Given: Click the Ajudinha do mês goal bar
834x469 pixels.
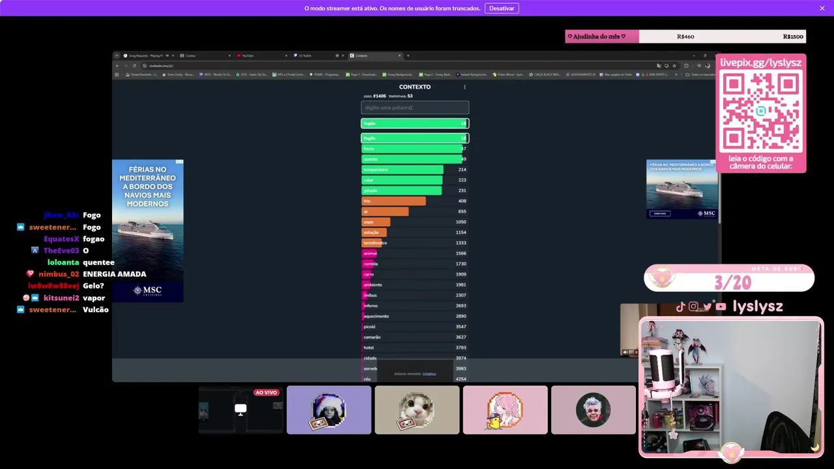Looking at the screenshot, I should click(x=685, y=36).
